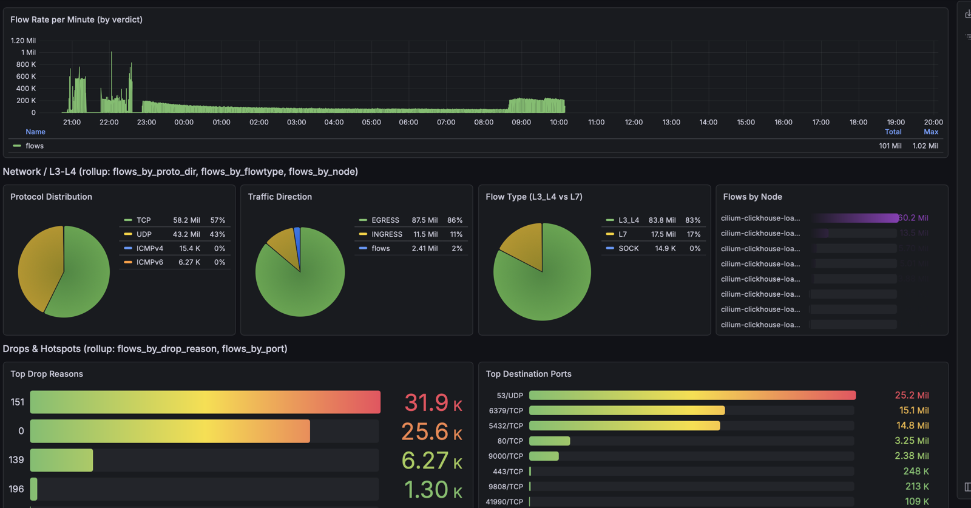Sort the flow rate legend by Max
The image size is (971, 508).
pyautogui.click(x=931, y=132)
